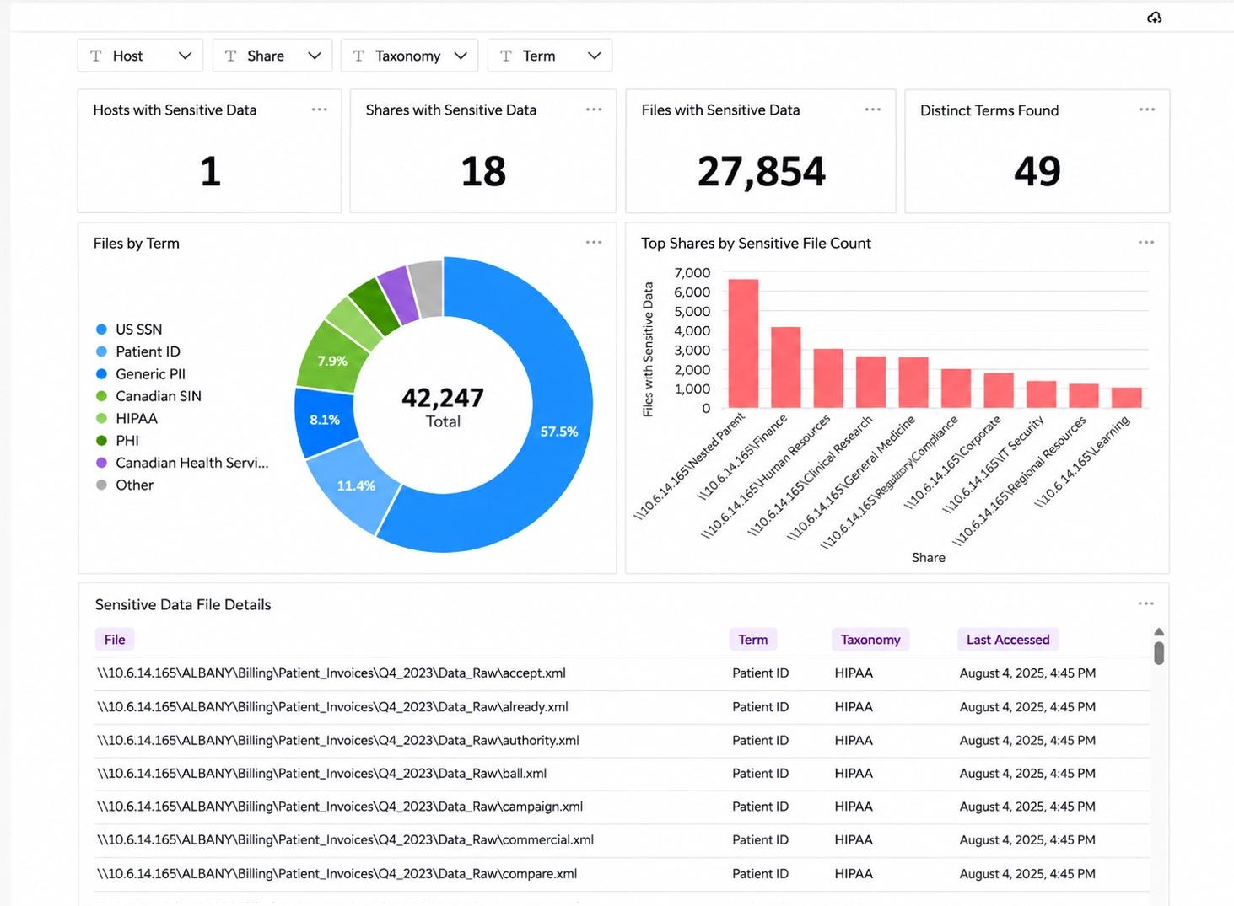Open the Term filter dropdown
1234x906 pixels.
550,56
